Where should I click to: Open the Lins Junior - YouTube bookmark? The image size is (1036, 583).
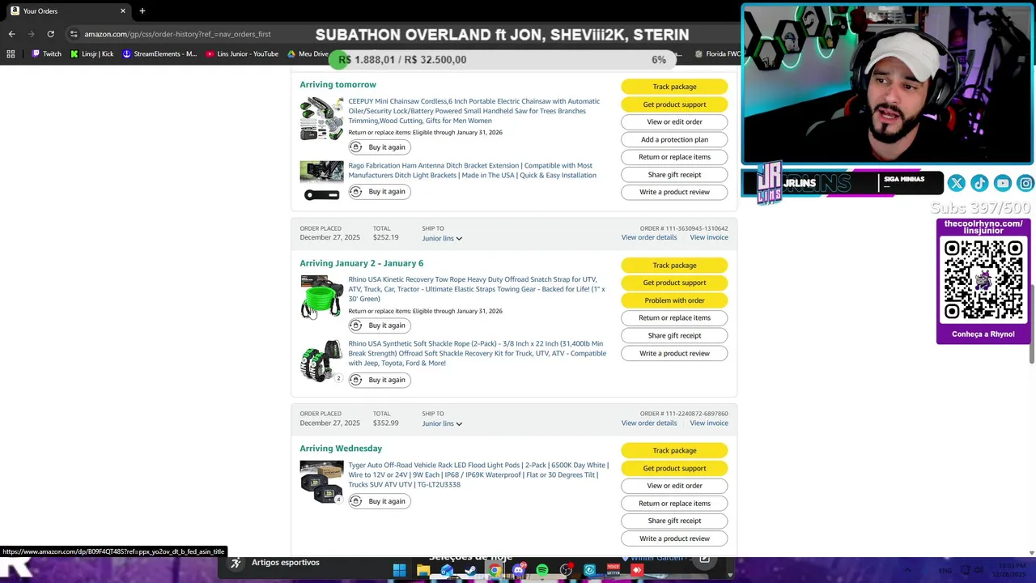click(242, 54)
